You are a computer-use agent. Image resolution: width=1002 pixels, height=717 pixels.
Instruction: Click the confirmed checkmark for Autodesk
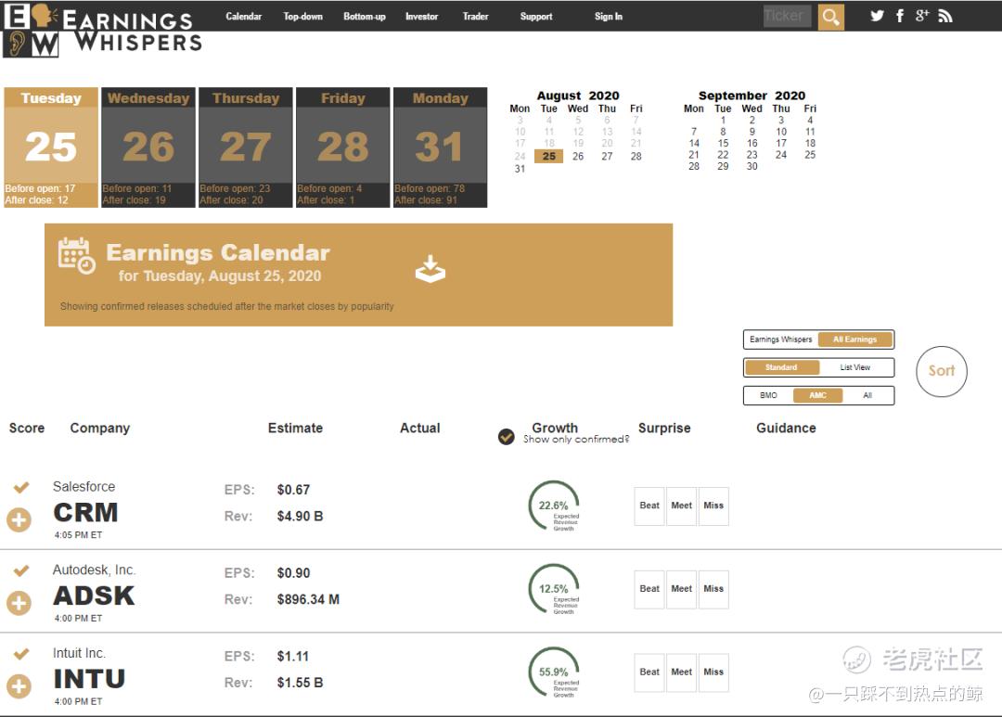[21, 570]
